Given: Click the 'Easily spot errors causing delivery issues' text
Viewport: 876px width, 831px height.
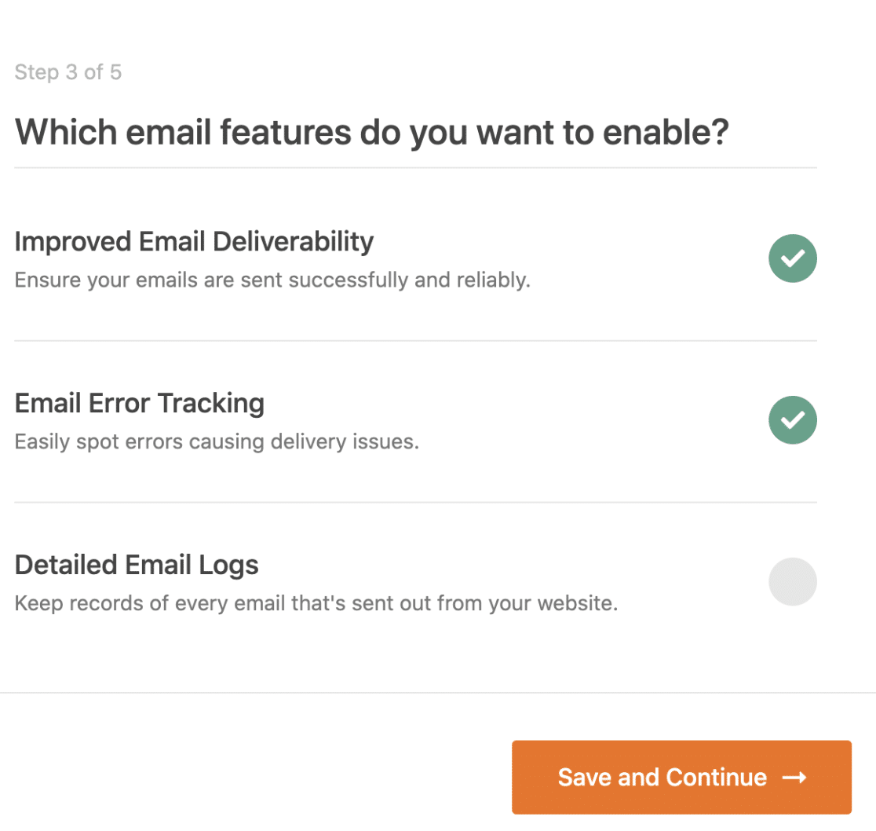Looking at the screenshot, I should 217,441.
